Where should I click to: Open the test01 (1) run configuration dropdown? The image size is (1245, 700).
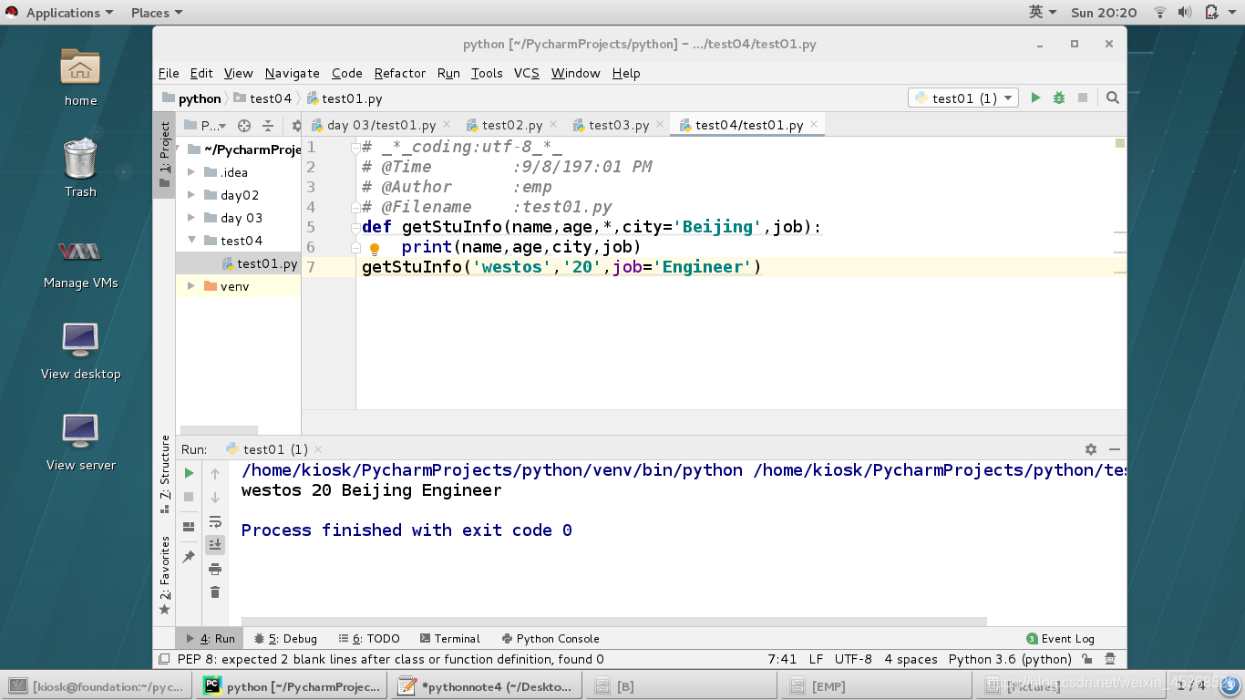click(x=963, y=98)
